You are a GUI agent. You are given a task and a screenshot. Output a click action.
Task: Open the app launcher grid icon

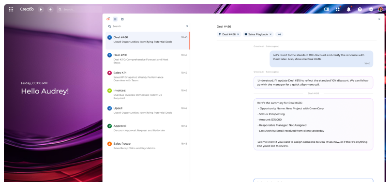pyautogui.click(x=11, y=10)
